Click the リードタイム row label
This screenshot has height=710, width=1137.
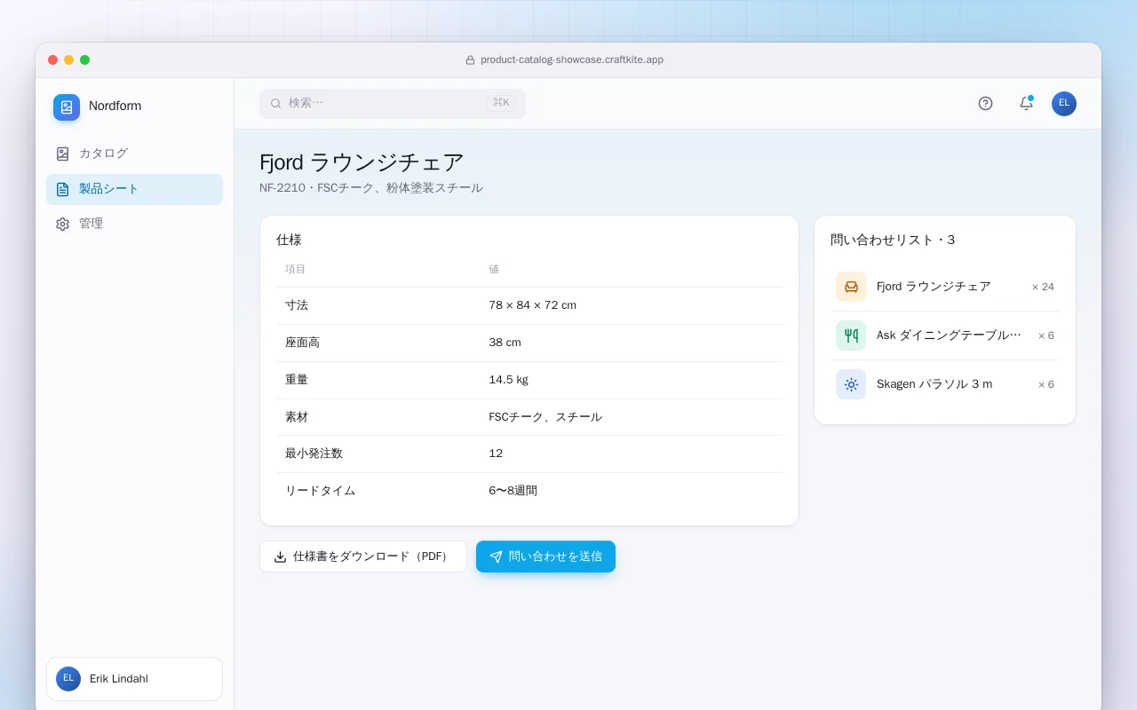point(320,491)
